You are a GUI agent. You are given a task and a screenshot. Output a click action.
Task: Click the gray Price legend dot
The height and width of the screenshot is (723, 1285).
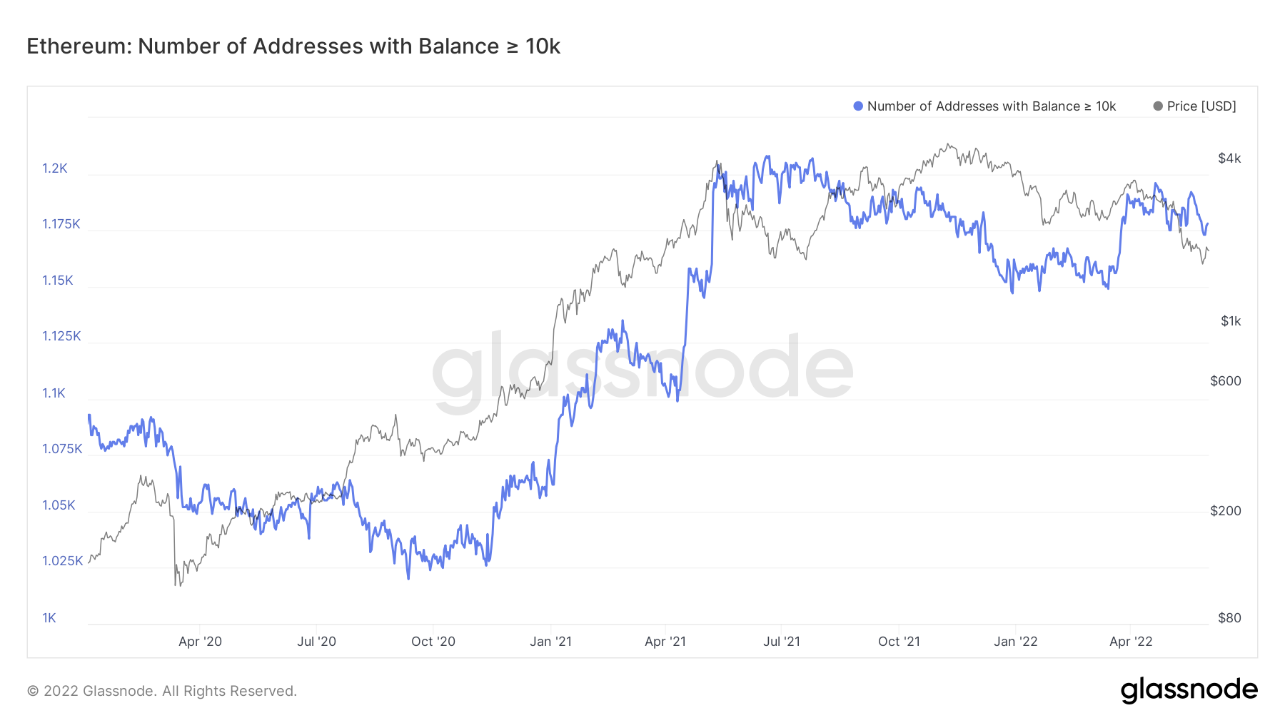point(1158,106)
